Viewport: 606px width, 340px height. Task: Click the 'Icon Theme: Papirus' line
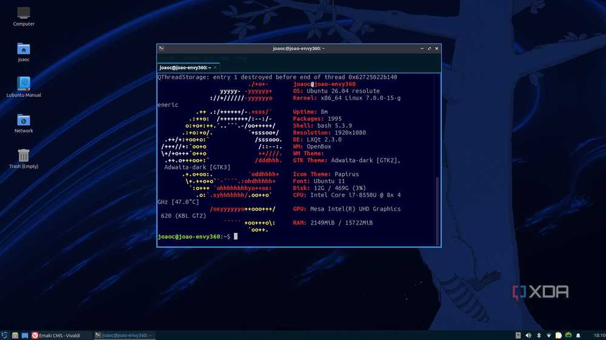tap(326, 174)
